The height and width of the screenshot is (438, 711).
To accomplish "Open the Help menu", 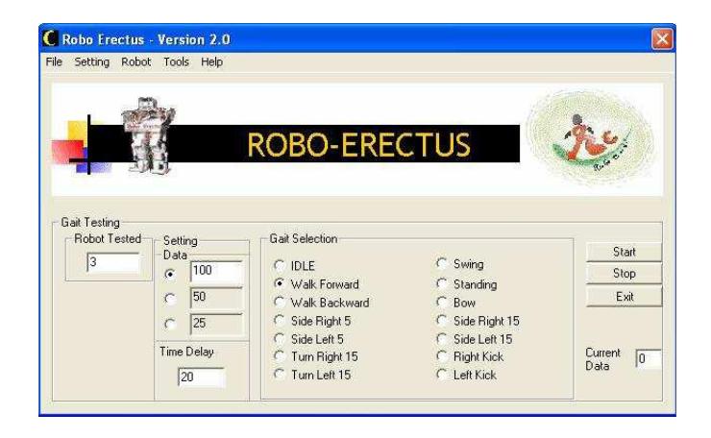I will pos(211,61).
